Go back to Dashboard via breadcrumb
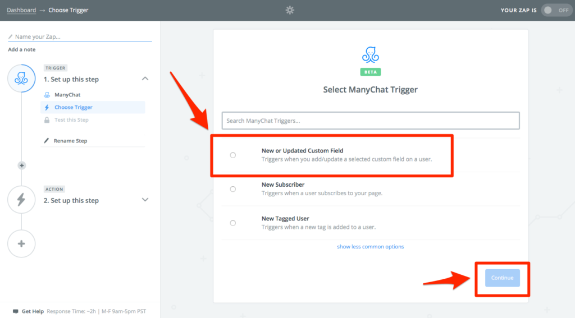 (21, 10)
